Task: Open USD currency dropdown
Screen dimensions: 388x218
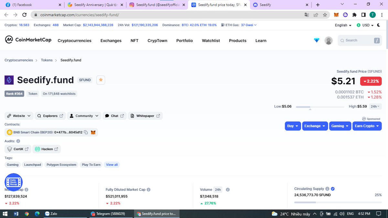Action: click(x=365, y=25)
